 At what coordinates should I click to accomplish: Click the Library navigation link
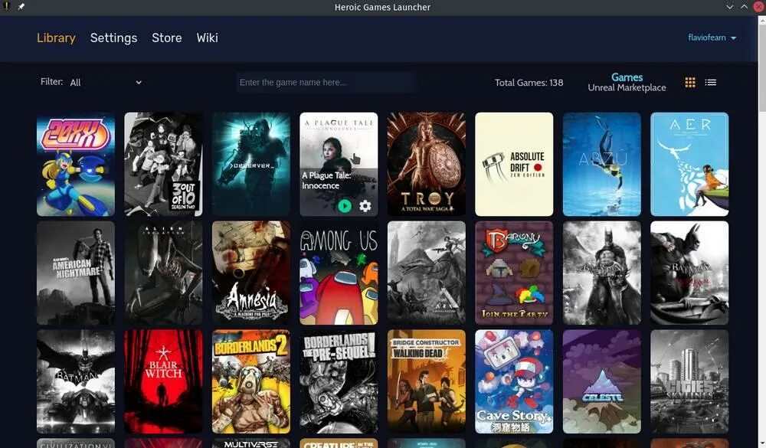[56, 38]
